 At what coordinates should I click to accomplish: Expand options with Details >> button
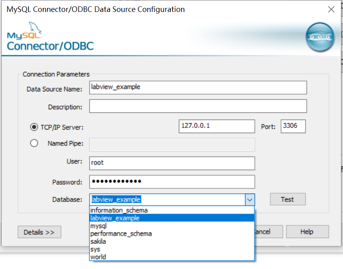click(39, 232)
